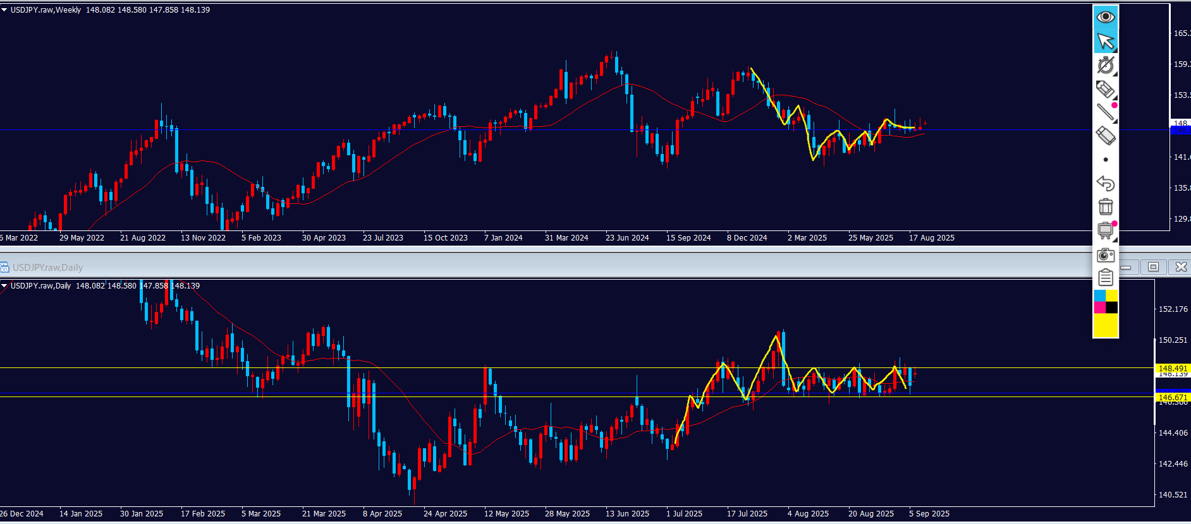
Task: Expand the USDJPY Daily chart dropdown triangle
Action: pos(4,286)
